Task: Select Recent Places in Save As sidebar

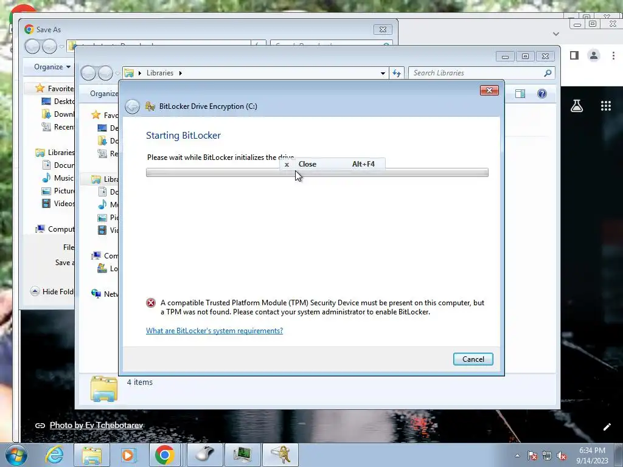Action: (x=58, y=126)
